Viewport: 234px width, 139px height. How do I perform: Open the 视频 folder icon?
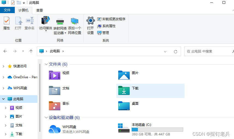tap(54, 75)
